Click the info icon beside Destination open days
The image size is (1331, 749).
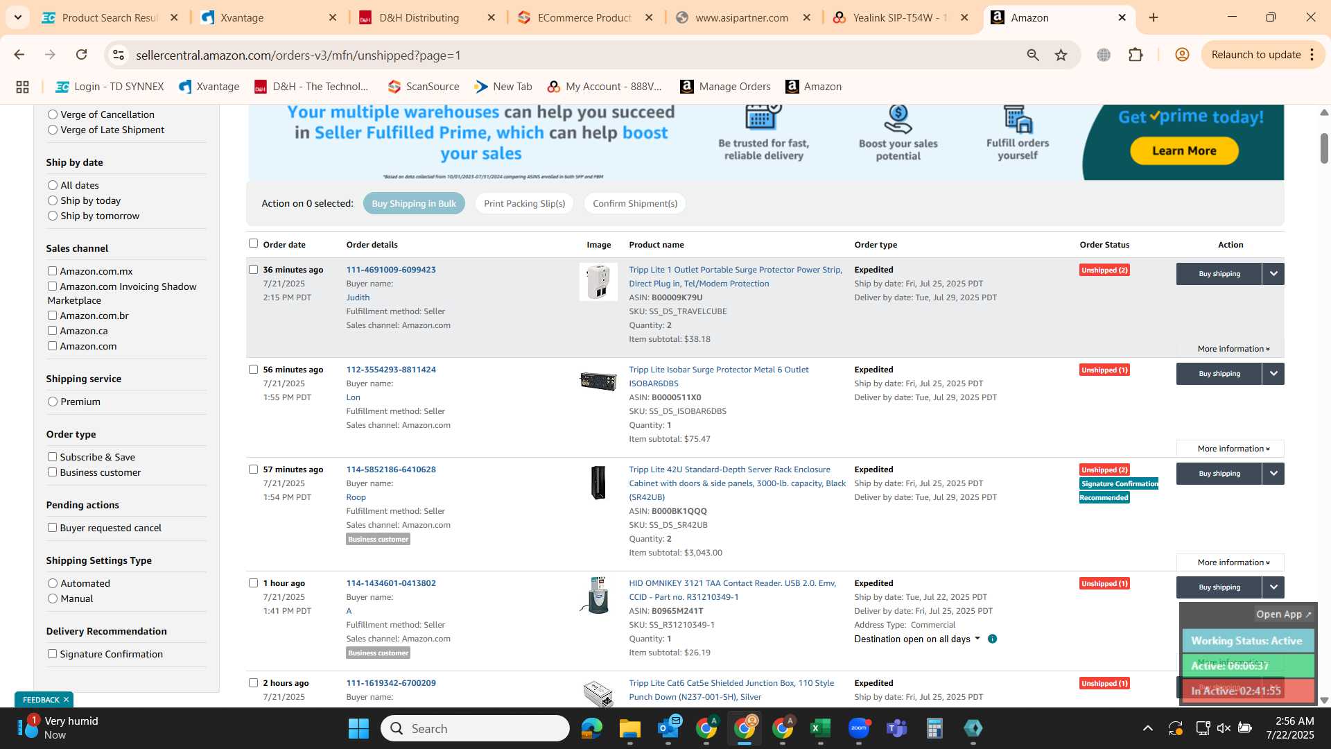pos(992,639)
